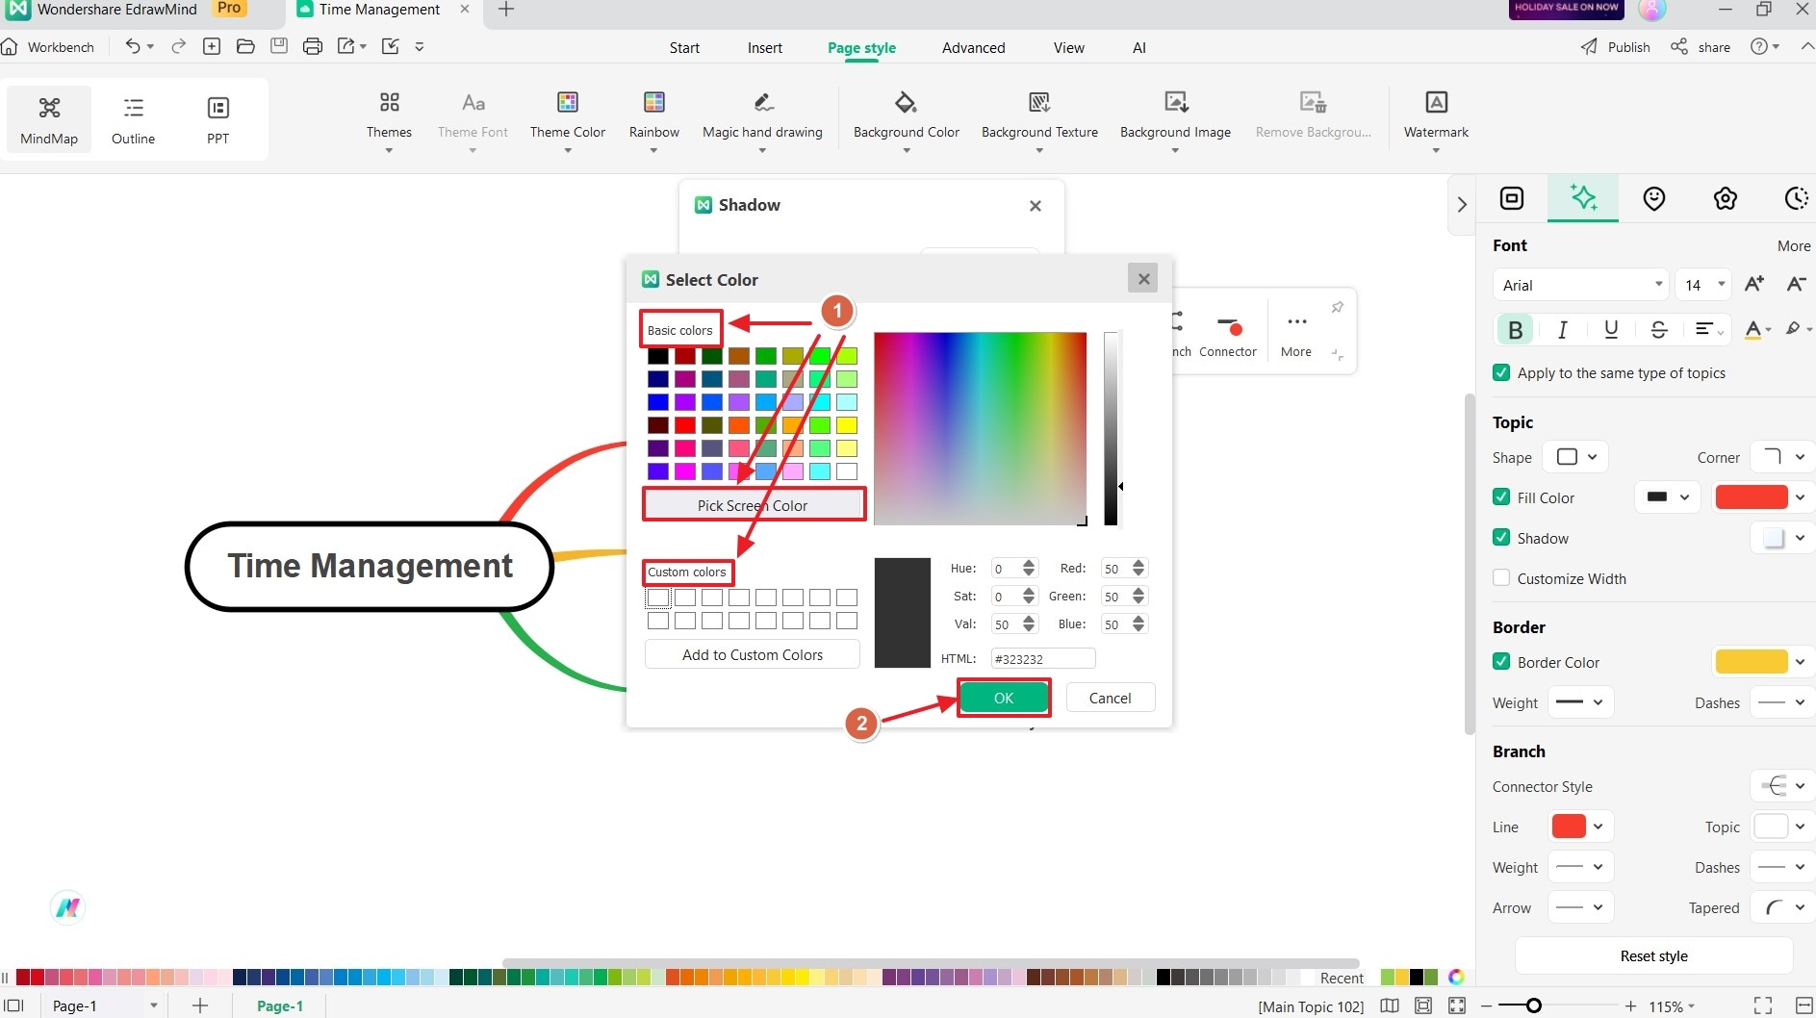Click Pick Screen Color button

753,505
